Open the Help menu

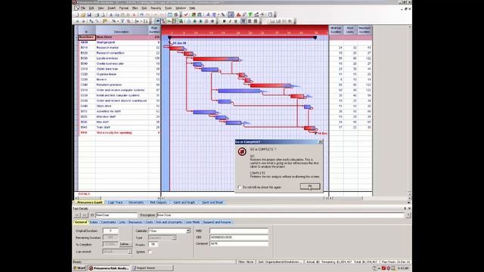pyautogui.click(x=192, y=8)
